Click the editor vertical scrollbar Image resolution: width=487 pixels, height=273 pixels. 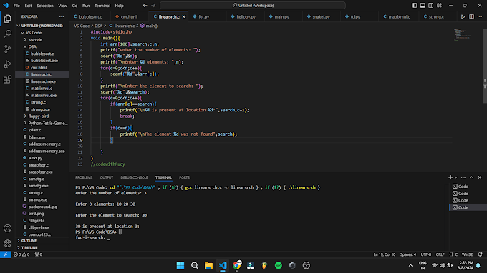pyautogui.click(x=485, y=66)
